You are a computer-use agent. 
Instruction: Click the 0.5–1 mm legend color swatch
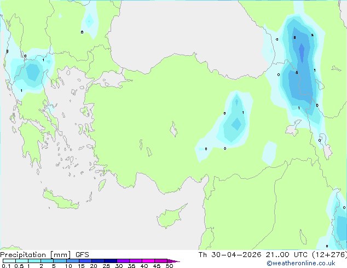click(x=22, y=261)
